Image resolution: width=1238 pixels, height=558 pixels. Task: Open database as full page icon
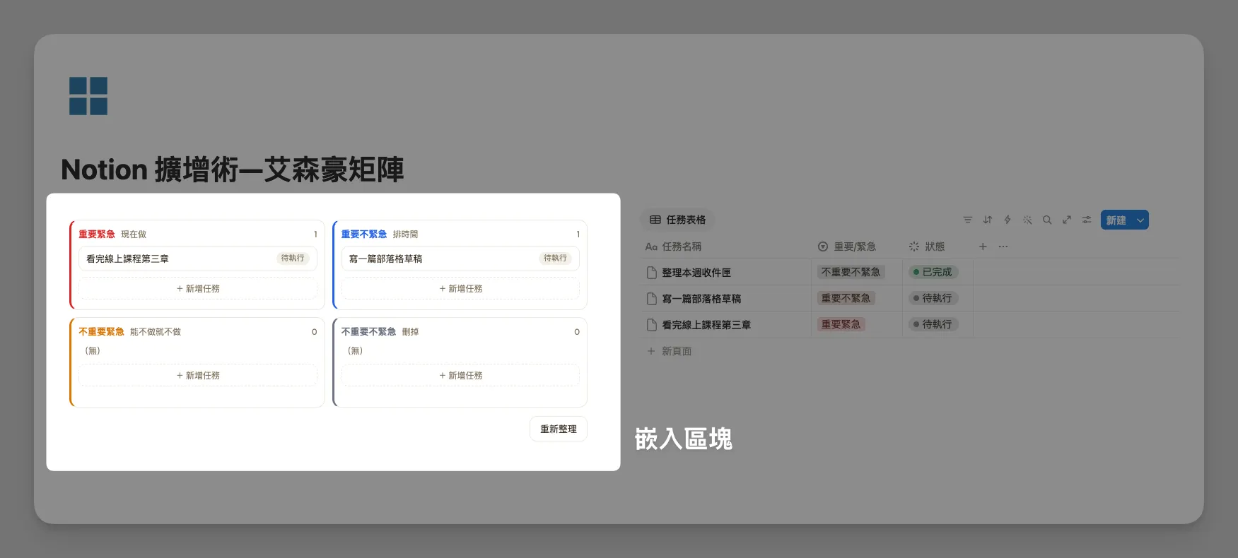click(x=1066, y=220)
